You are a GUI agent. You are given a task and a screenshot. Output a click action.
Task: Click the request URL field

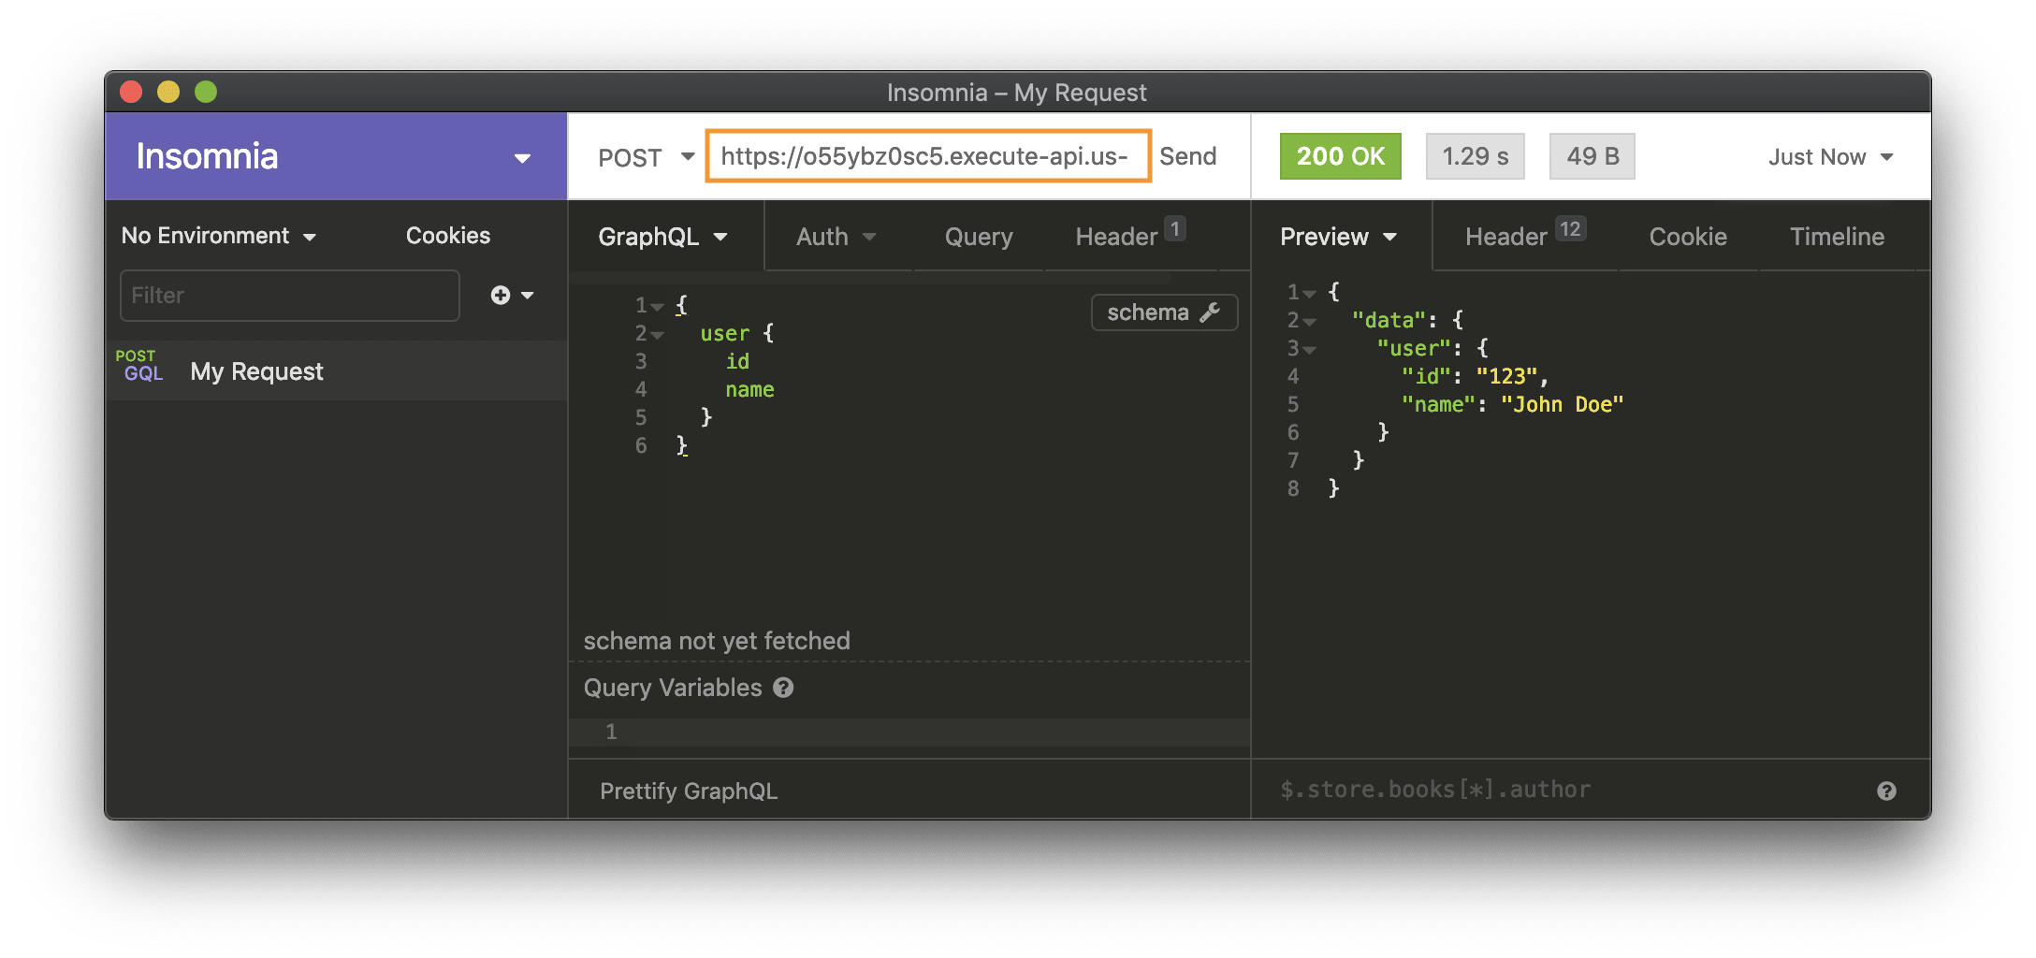(x=927, y=156)
